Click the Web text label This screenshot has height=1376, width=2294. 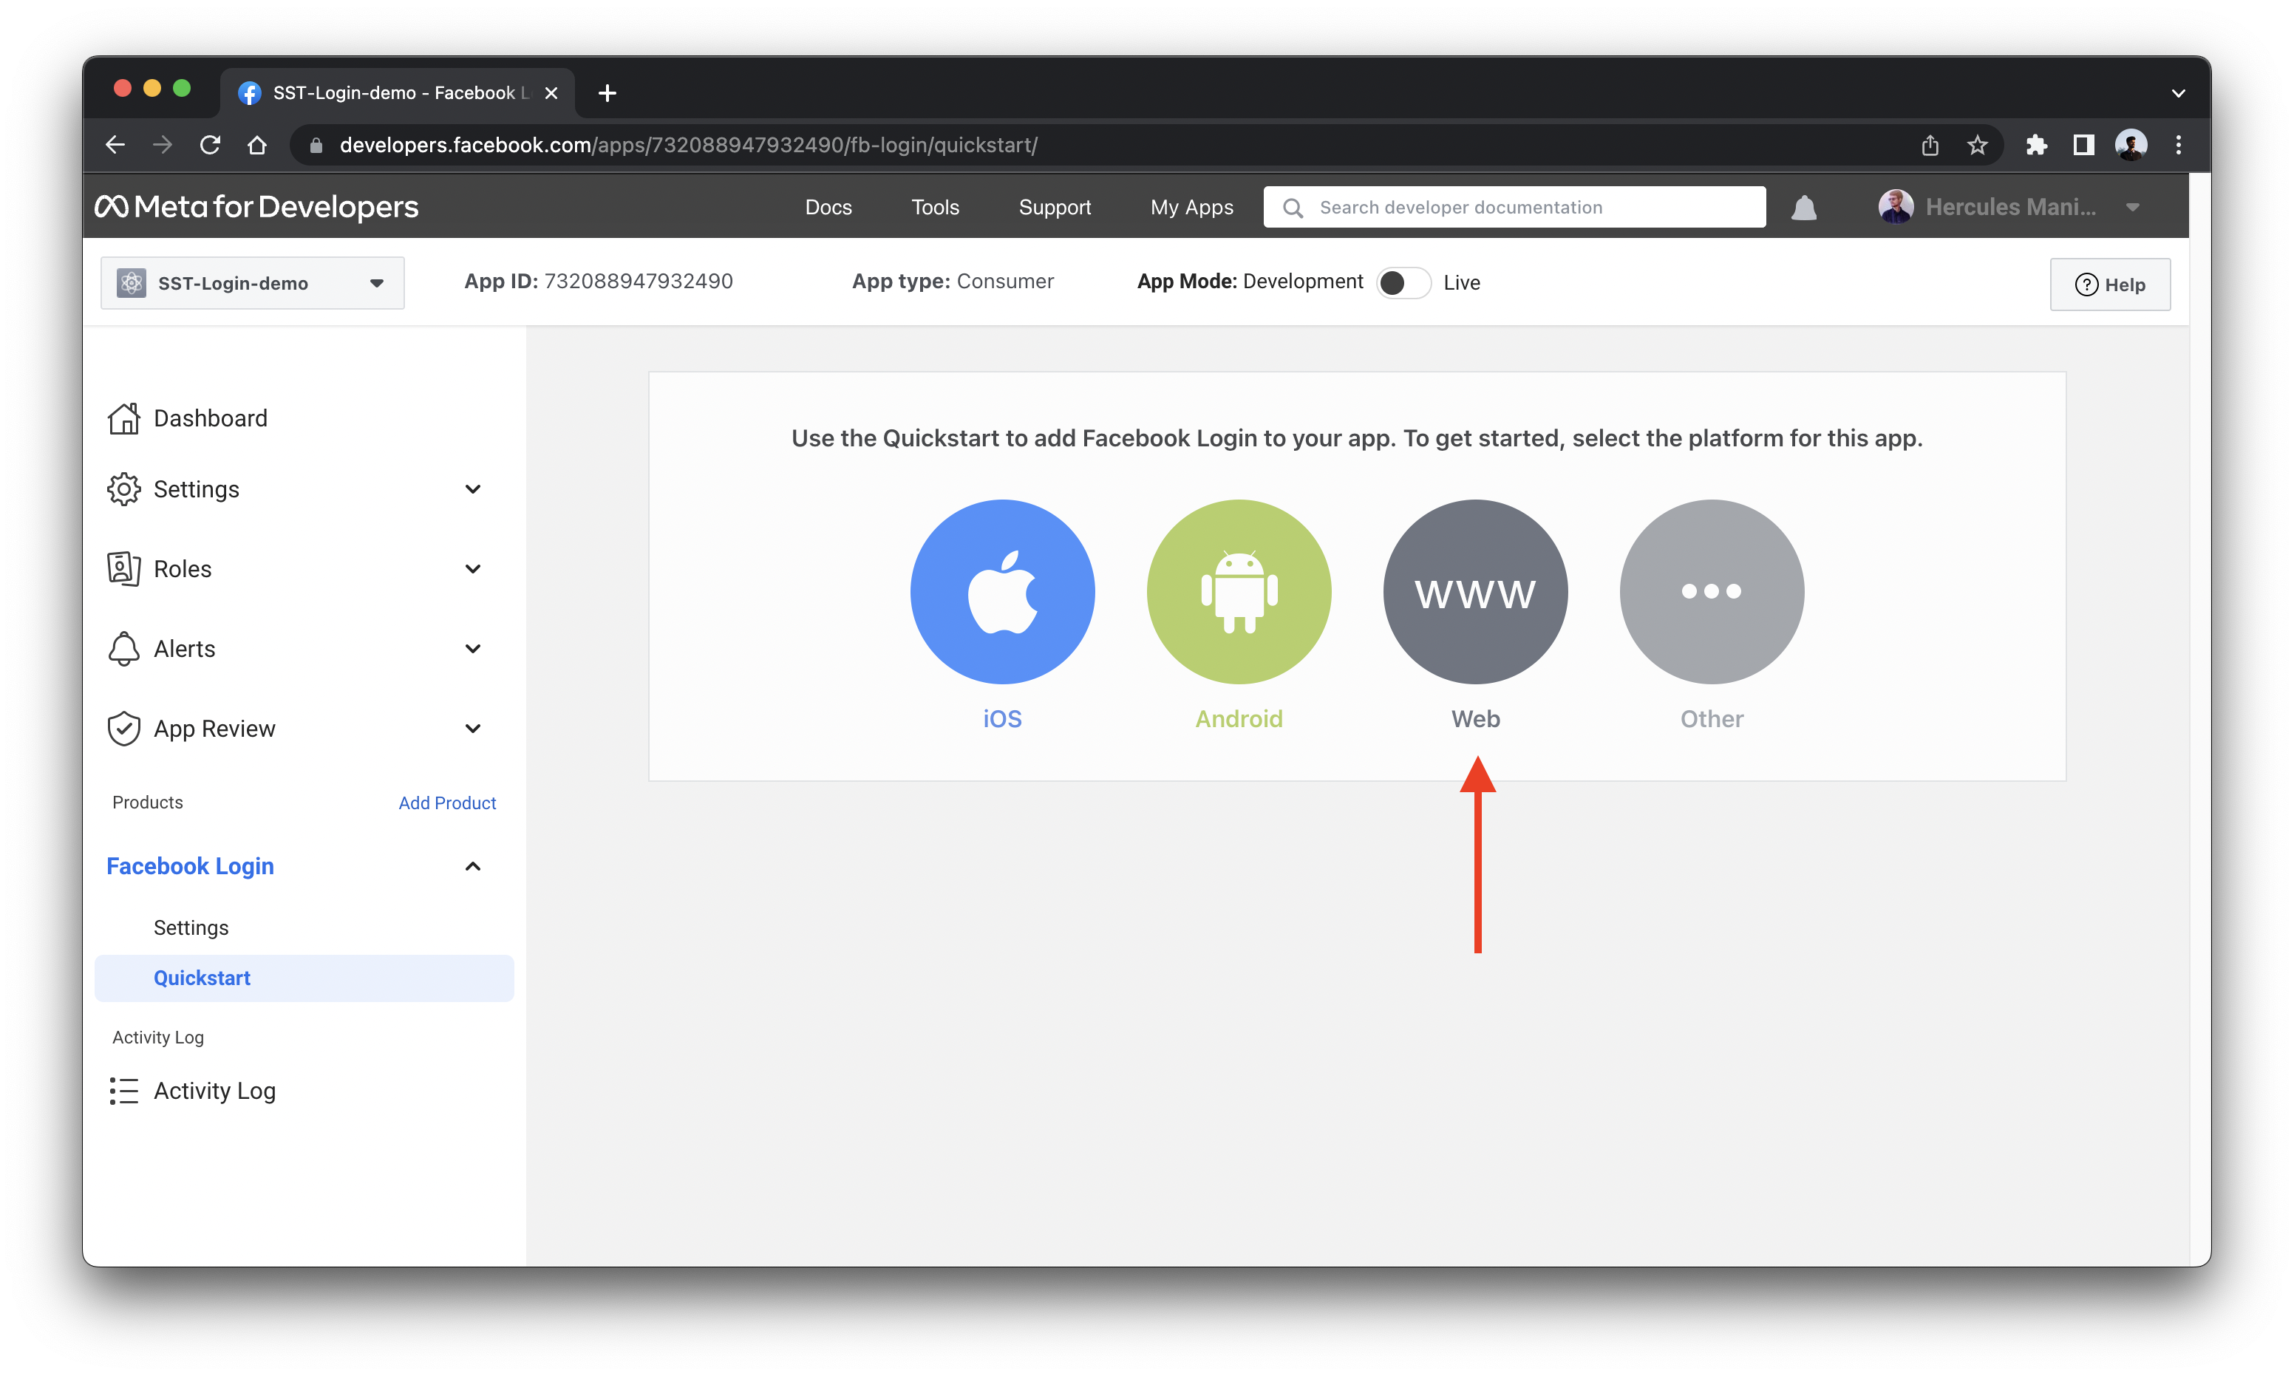click(1475, 718)
